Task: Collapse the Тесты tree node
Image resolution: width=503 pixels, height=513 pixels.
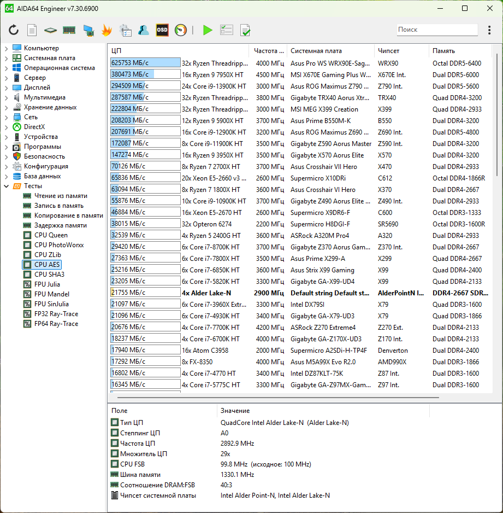Action: click(x=6, y=186)
